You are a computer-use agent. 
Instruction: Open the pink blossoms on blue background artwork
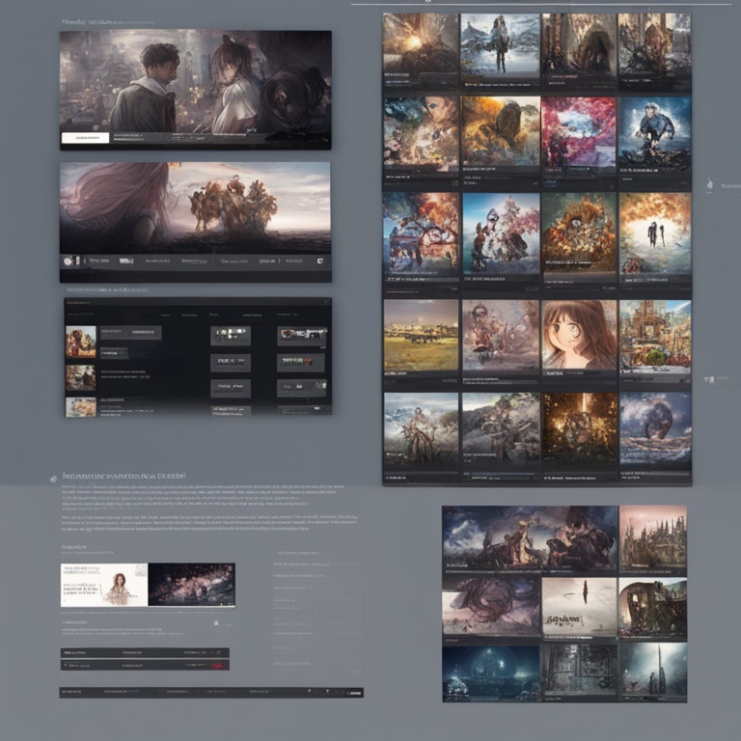(501, 233)
